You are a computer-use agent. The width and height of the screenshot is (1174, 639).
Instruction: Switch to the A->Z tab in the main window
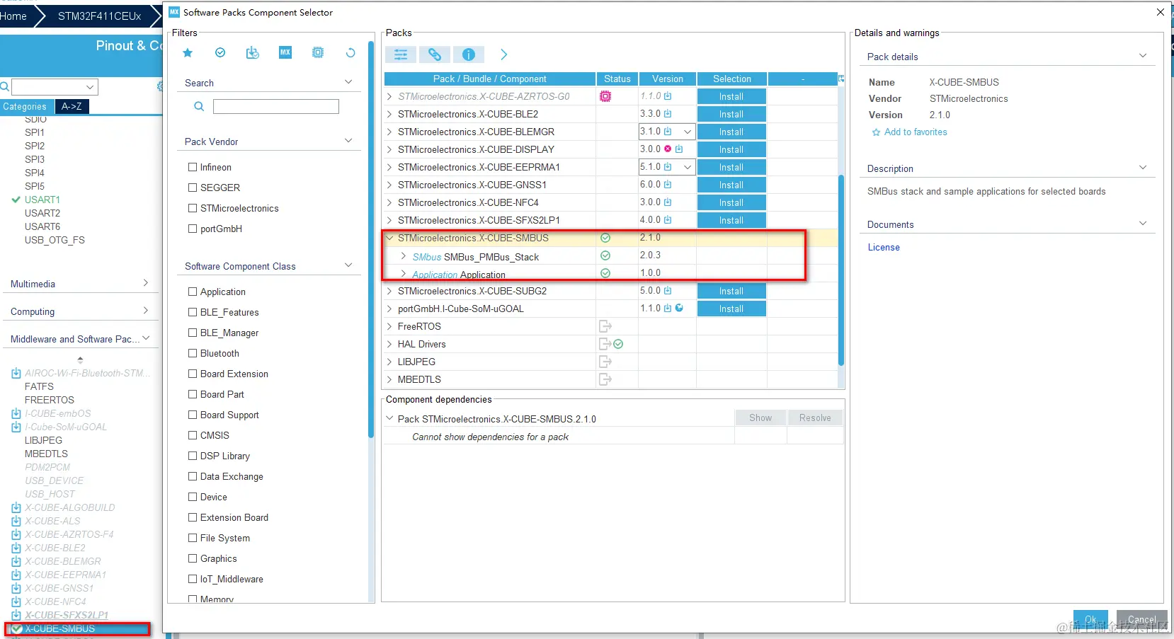[x=72, y=106]
